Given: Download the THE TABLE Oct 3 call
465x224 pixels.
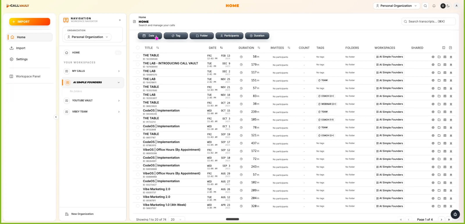Looking at the screenshot, I should pos(451,120).
